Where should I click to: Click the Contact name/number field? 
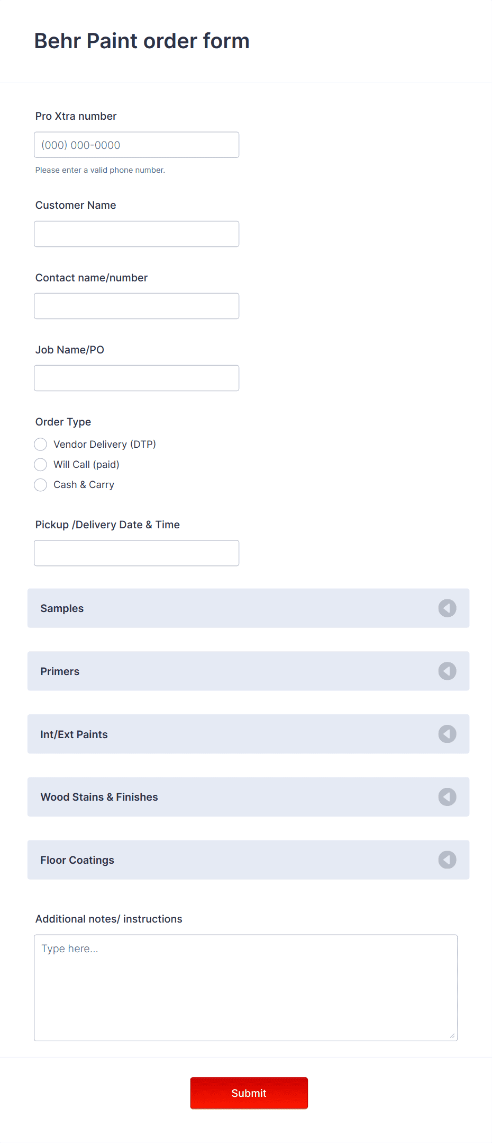(x=136, y=306)
